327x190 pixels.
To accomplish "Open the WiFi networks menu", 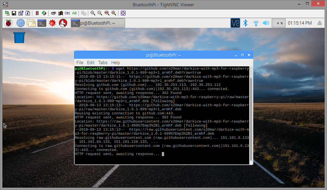I will 256,23.
